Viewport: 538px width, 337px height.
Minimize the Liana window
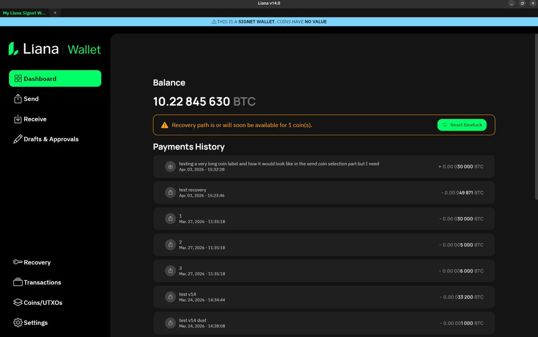coord(511,3)
